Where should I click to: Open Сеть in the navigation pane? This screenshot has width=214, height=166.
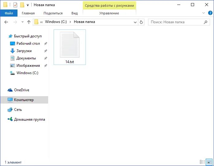pos(18,110)
